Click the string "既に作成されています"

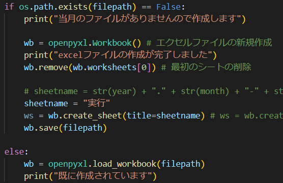point(103,176)
